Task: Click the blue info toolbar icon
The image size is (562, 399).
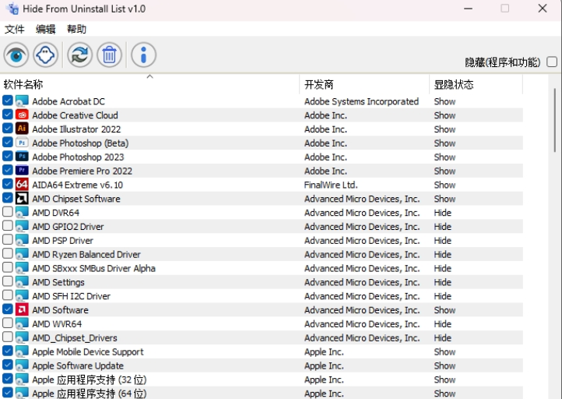Action: click(143, 55)
